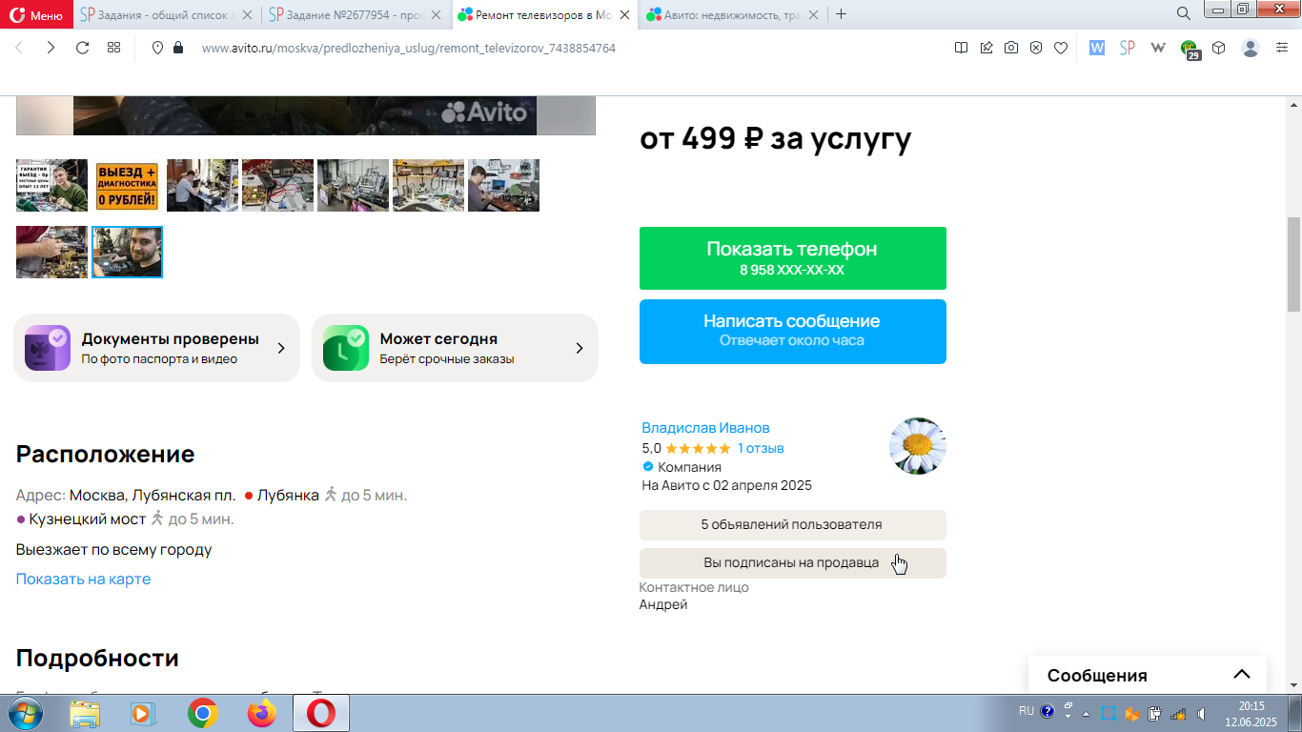Open the clock showing 20:15
The image size is (1302, 732).
pyautogui.click(x=1251, y=713)
